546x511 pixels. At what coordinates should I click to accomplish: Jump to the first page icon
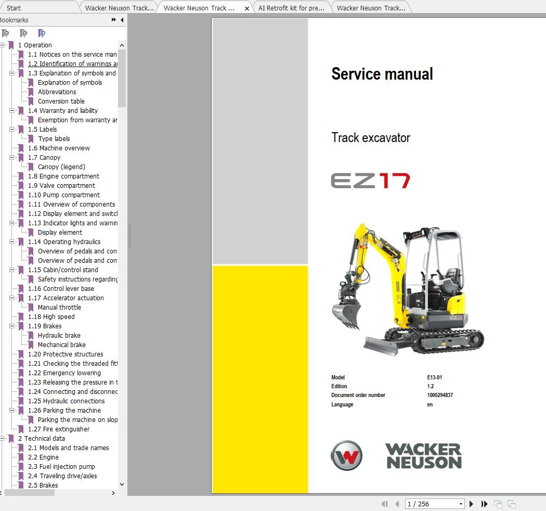(385, 504)
